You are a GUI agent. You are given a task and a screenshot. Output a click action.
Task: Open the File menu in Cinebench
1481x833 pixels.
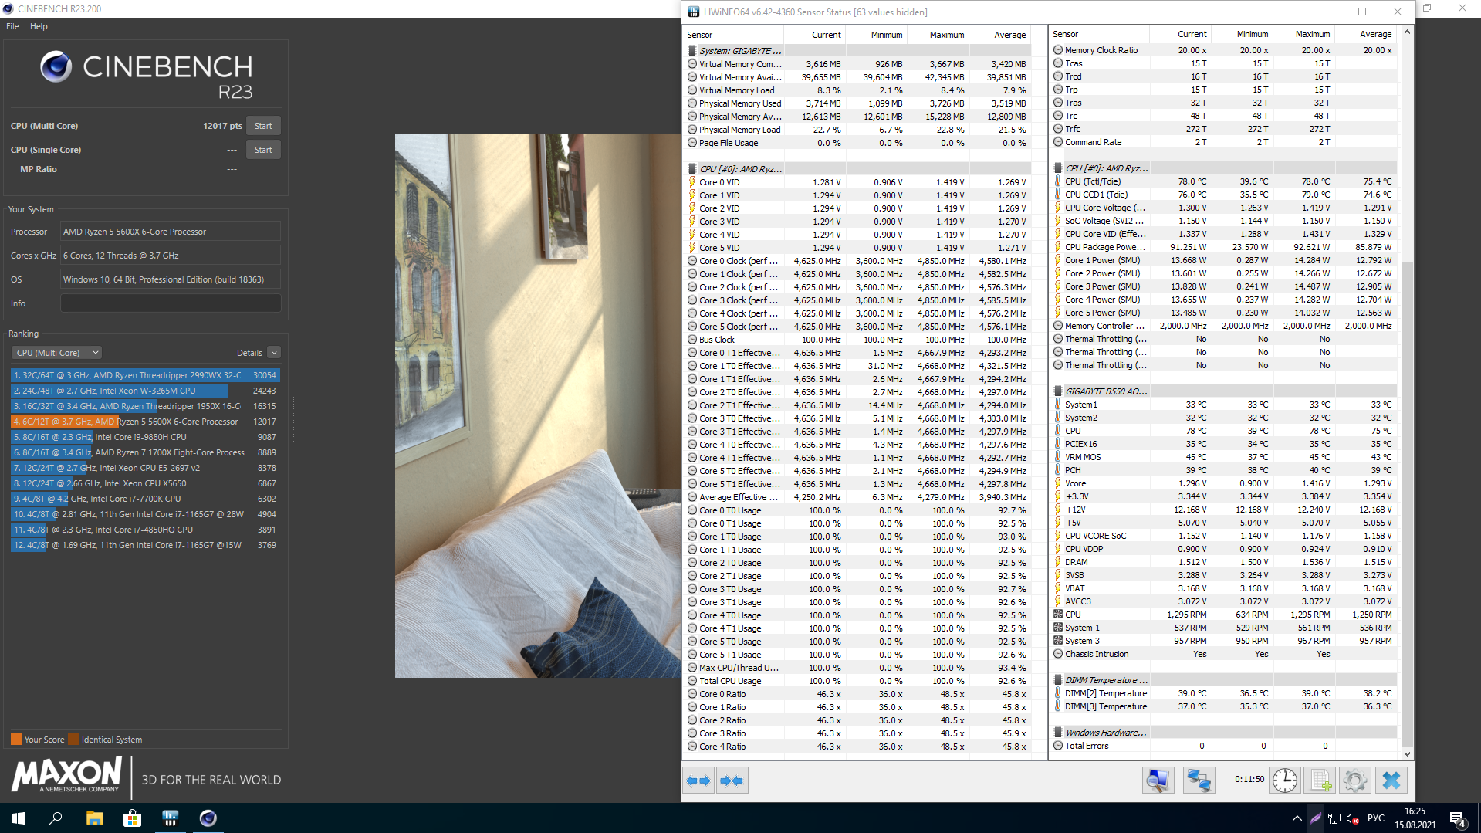pyautogui.click(x=12, y=26)
